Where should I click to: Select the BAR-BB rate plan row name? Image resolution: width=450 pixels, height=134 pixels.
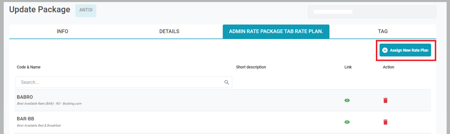[26, 119]
